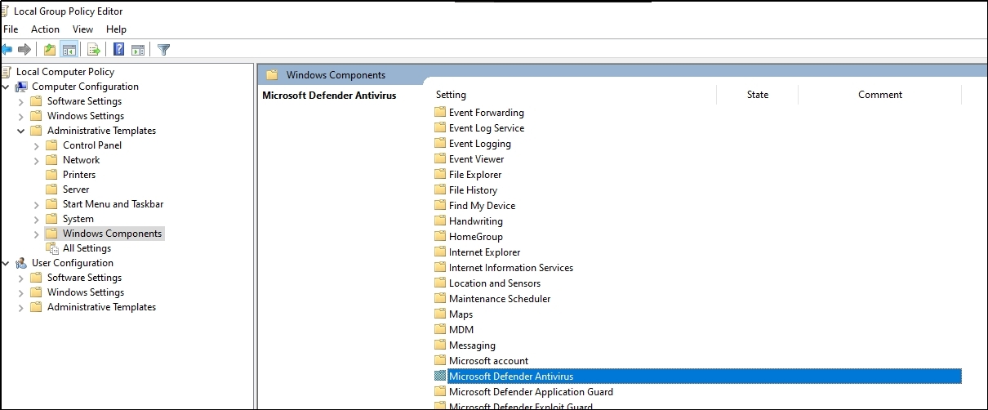Select the Event Log Service row
The width and height of the screenshot is (988, 410).
pyautogui.click(x=487, y=128)
